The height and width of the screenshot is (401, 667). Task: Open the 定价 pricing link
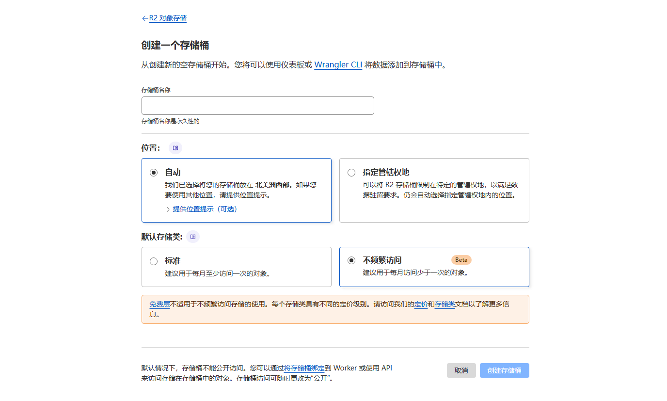point(420,305)
